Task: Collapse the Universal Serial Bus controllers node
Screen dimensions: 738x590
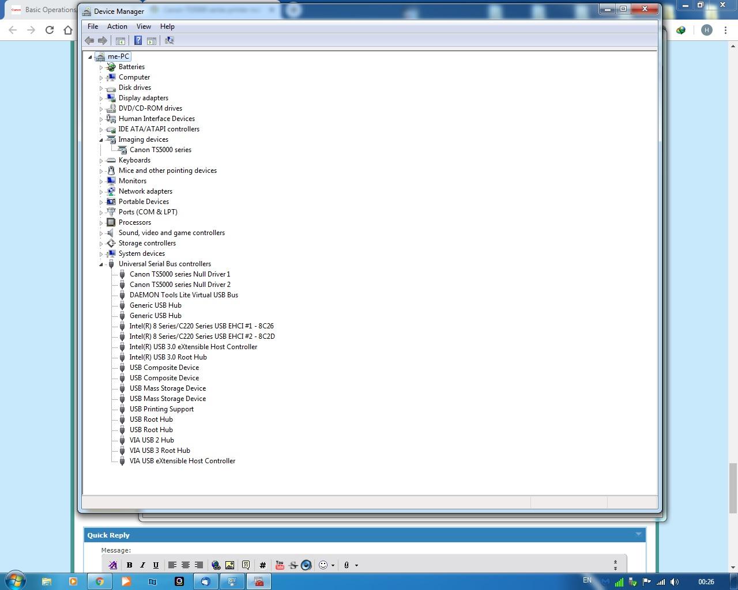Action: tap(101, 264)
